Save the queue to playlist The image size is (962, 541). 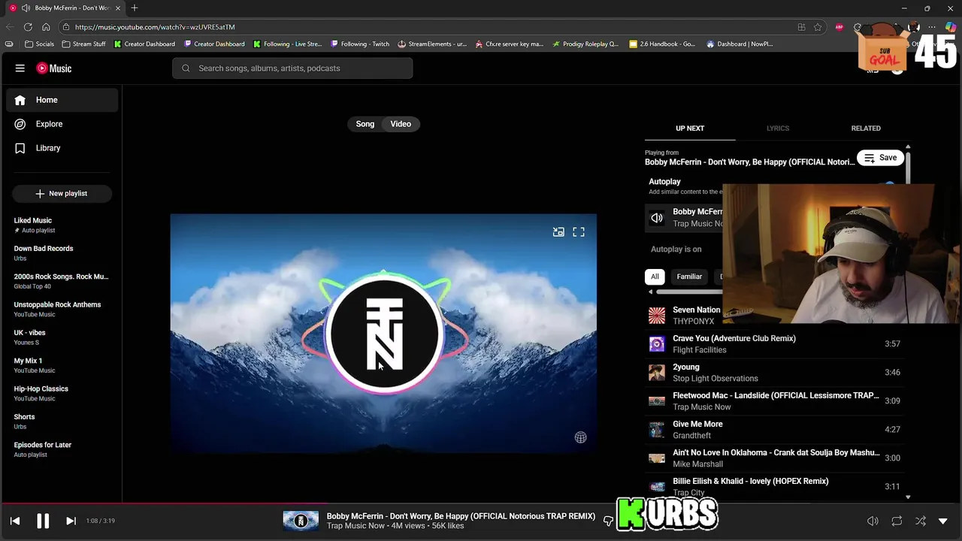[x=880, y=158]
